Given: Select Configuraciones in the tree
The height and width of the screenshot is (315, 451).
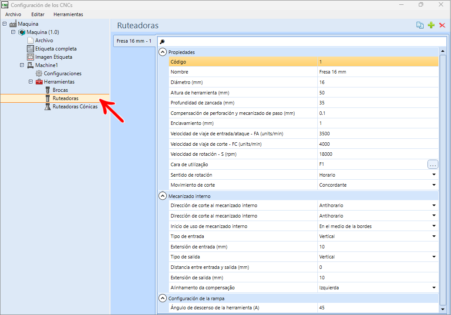Looking at the screenshot, I should tap(63, 74).
